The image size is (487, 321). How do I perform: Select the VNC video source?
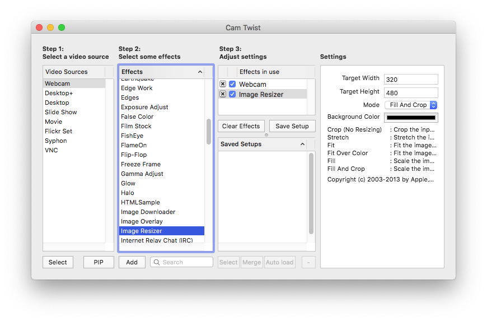tap(74, 150)
